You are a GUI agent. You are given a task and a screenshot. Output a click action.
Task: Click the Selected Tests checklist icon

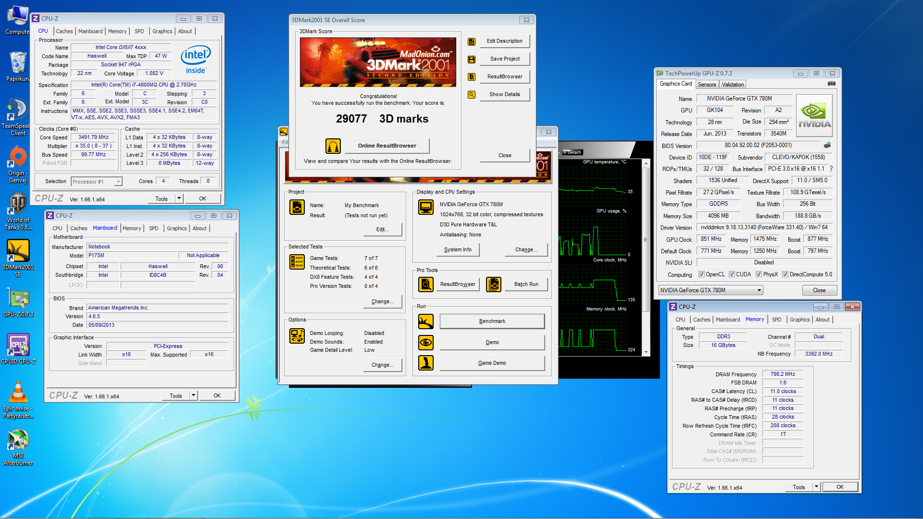[297, 262]
